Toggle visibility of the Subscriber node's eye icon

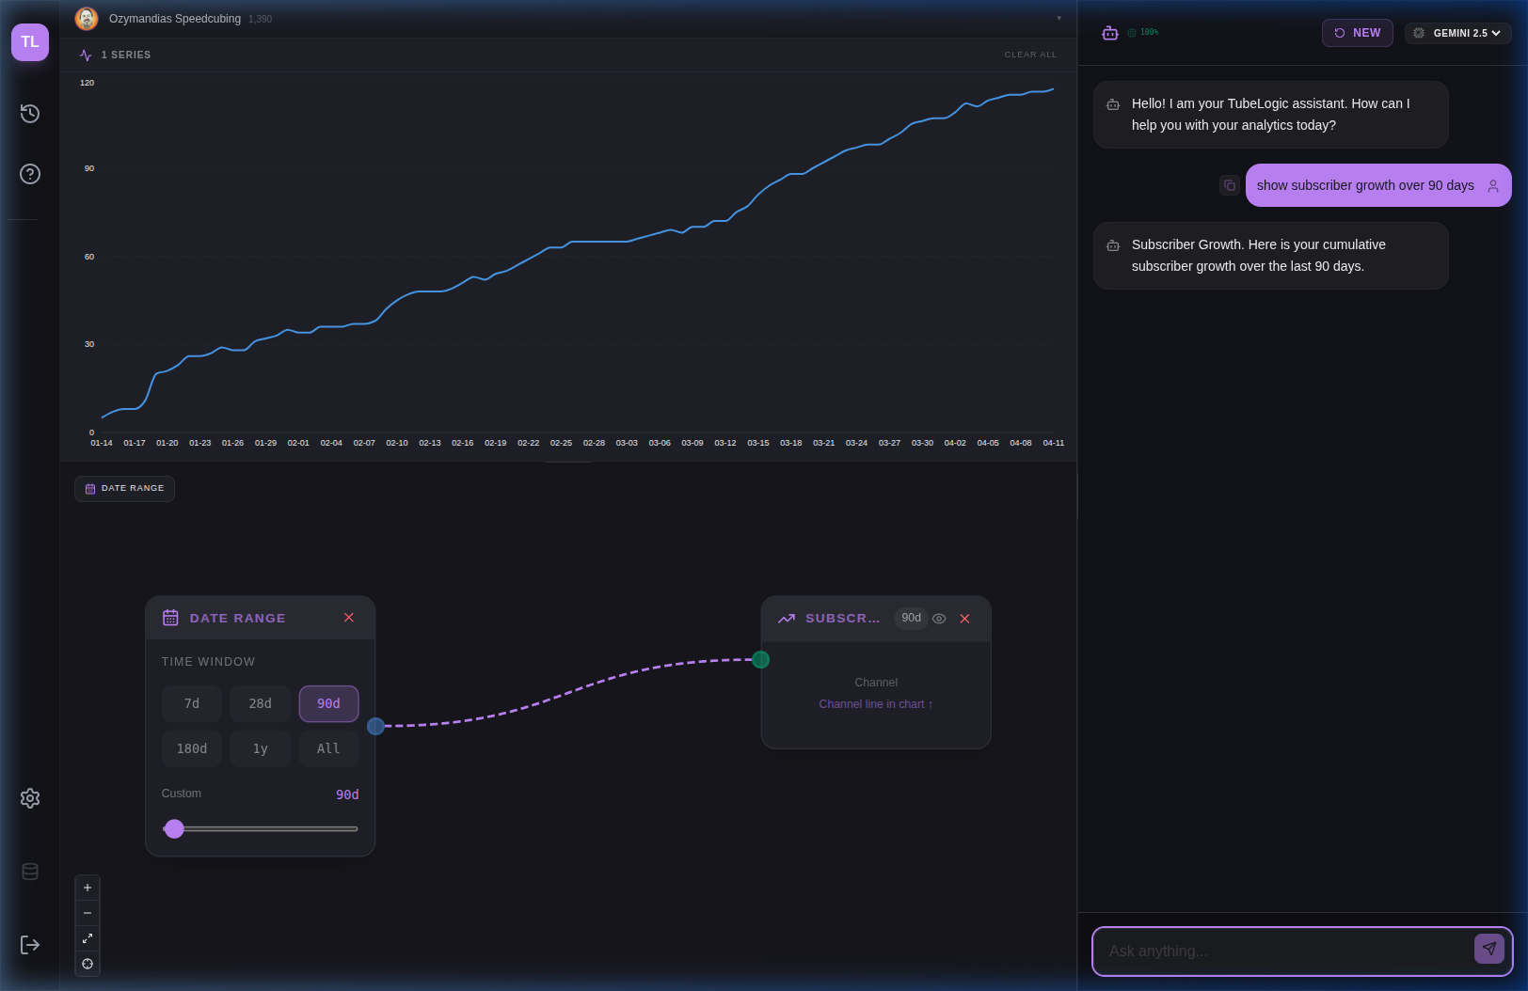point(939,619)
